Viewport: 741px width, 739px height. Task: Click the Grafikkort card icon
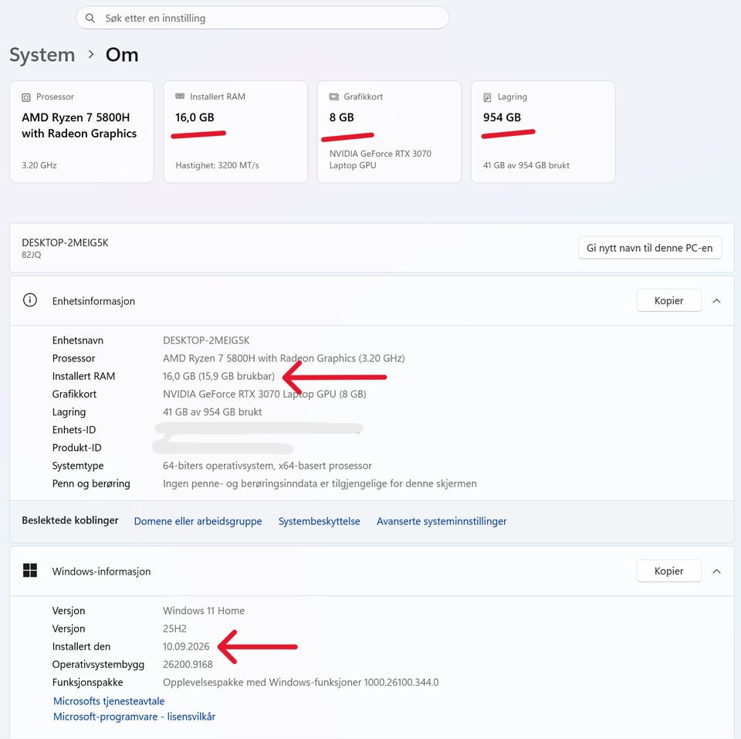pyautogui.click(x=334, y=97)
